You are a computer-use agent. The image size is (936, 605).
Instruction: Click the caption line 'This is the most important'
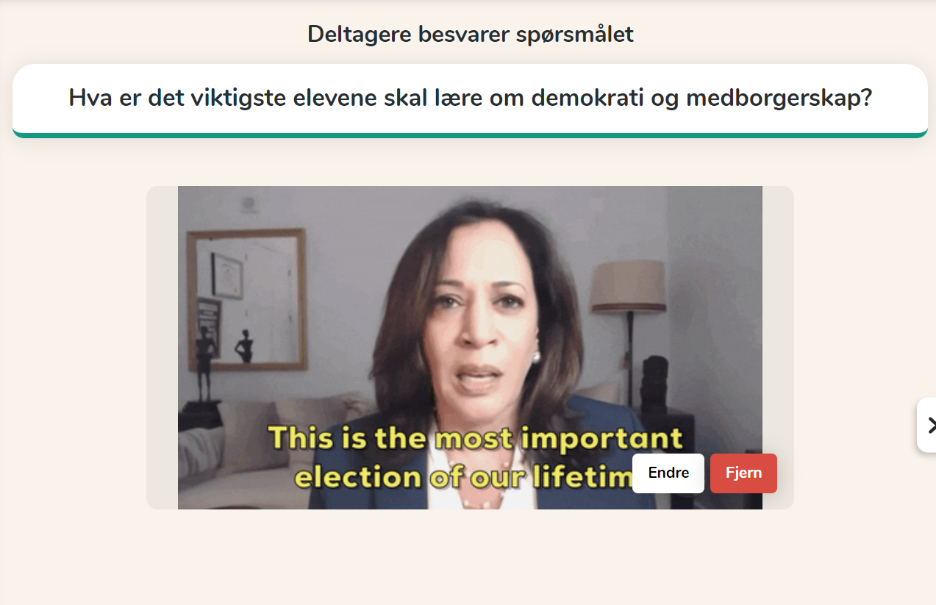point(476,438)
